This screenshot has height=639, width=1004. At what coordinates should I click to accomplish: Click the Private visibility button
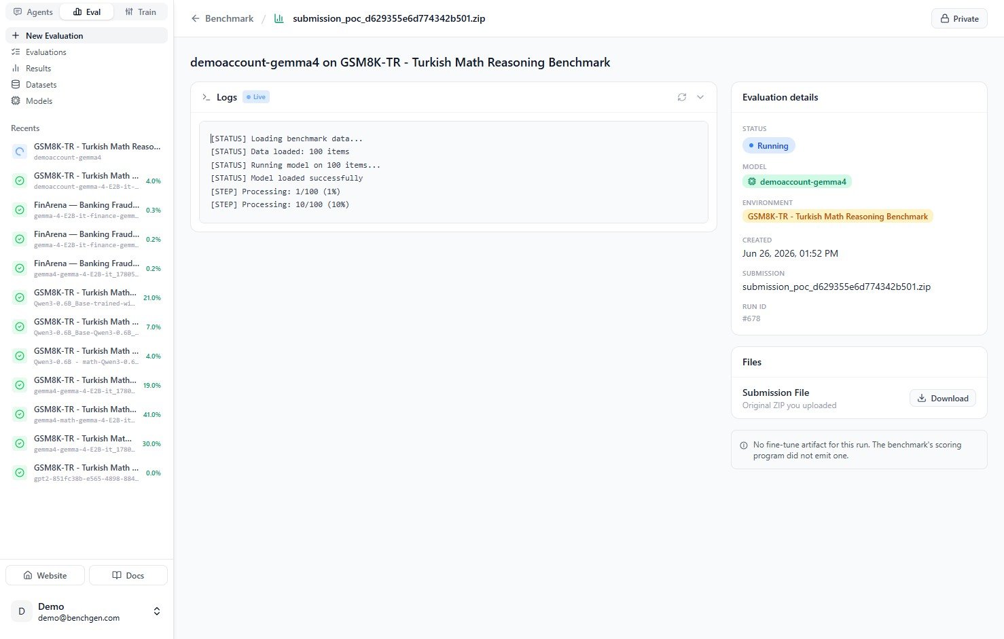(959, 18)
